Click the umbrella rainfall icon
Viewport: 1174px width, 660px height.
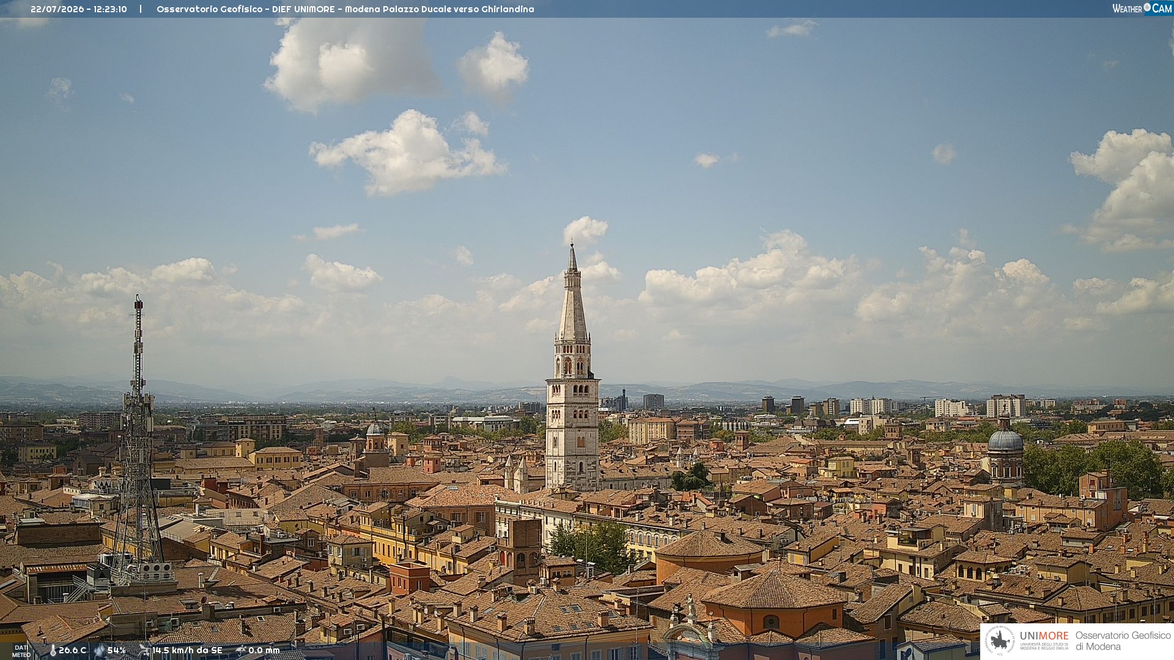click(x=240, y=650)
